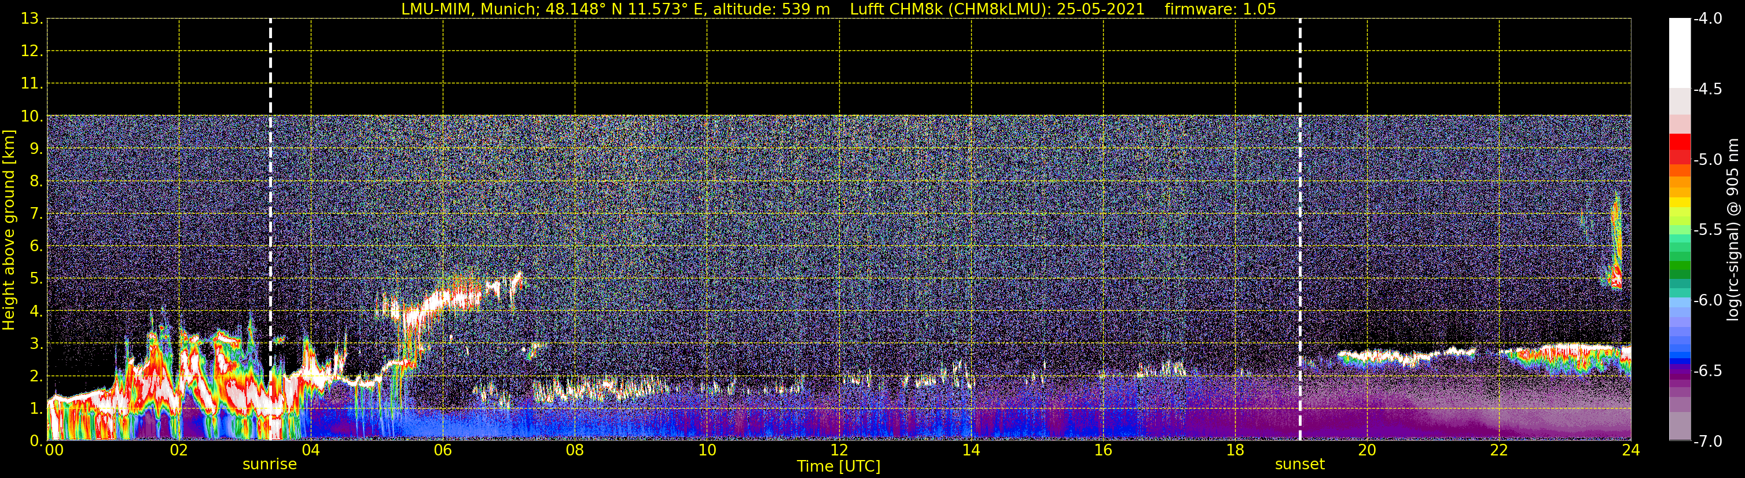Click the "04" time axis tick label

point(311,450)
